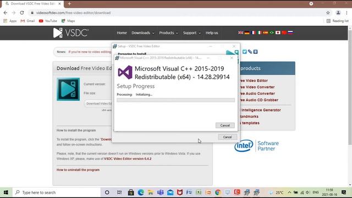Switch site language to Spanish flag

266,32
